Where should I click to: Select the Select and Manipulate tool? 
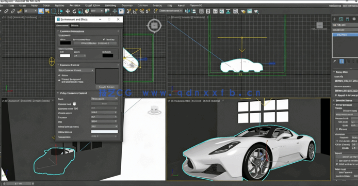pos(115,11)
